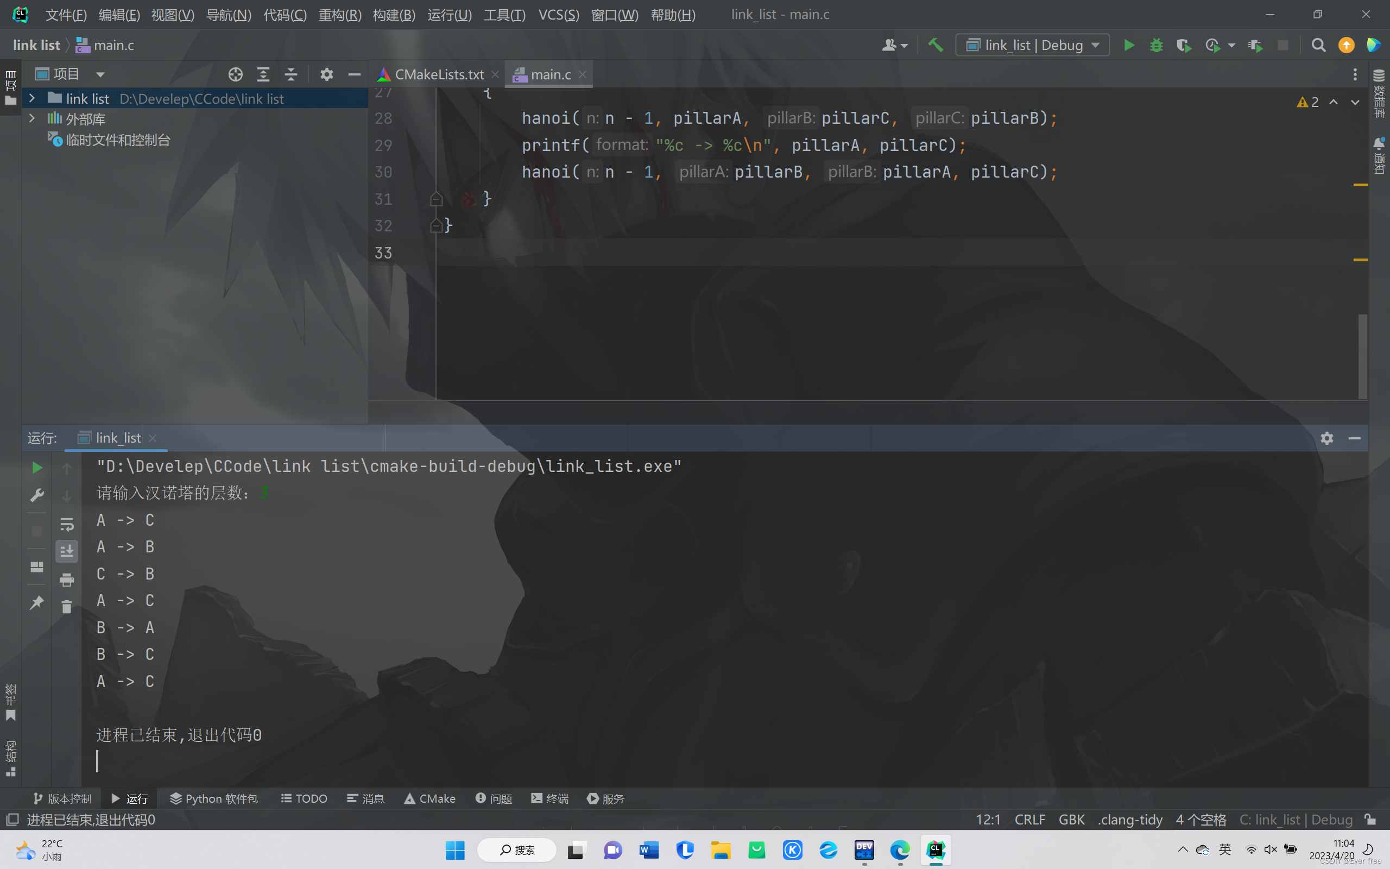Clear console output with trash icon
The height and width of the screenshot is (869, 1390).
67,606
